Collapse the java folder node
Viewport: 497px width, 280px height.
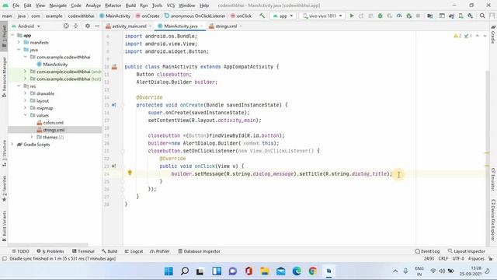coord(19,50)
